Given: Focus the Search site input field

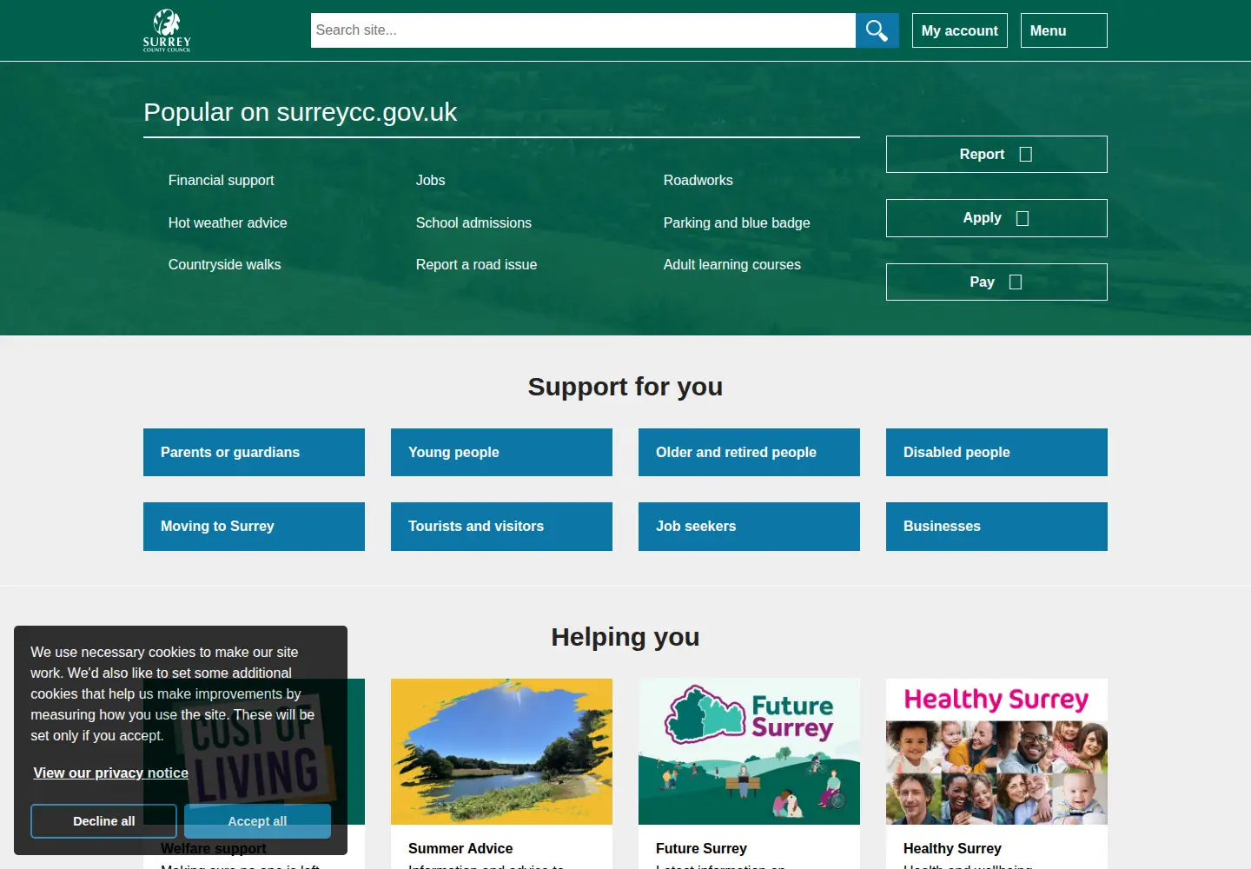Looking at the screenshot, I should click(x=583, y=30).
